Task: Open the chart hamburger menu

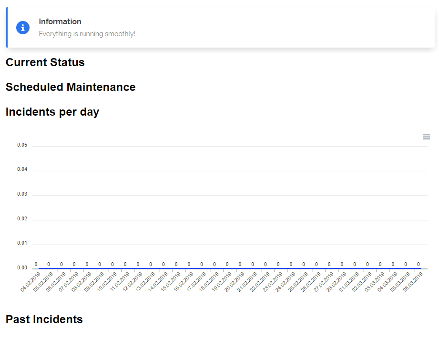Action: tap(426, 137)
